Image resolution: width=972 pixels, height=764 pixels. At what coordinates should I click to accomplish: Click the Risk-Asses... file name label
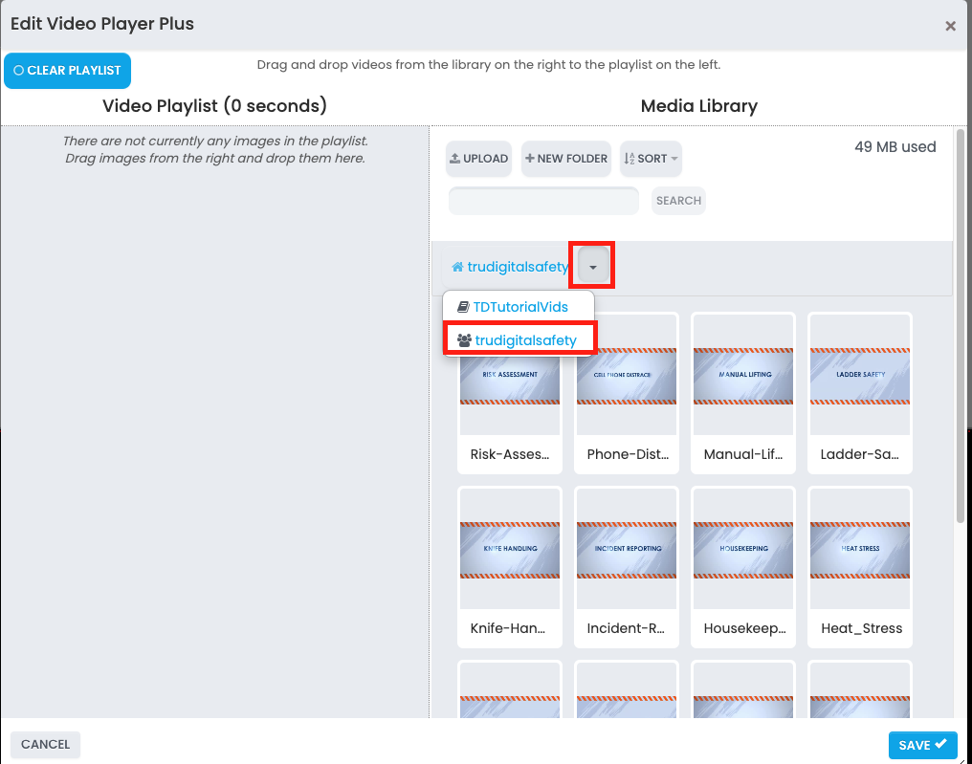[510, 455]
